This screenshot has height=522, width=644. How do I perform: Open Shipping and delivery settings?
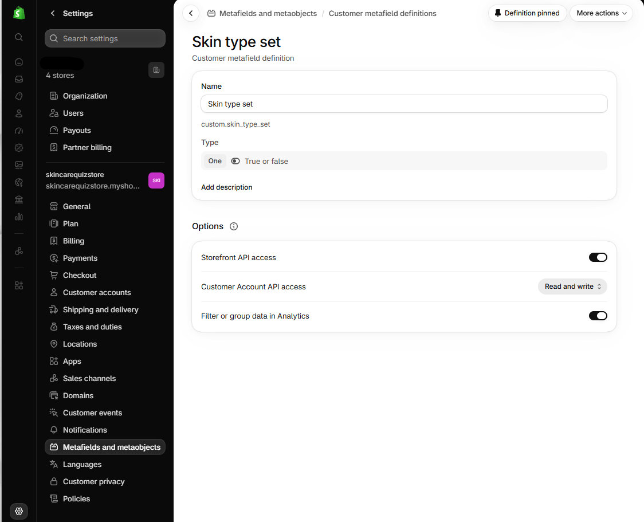click(x=105, y=310)
